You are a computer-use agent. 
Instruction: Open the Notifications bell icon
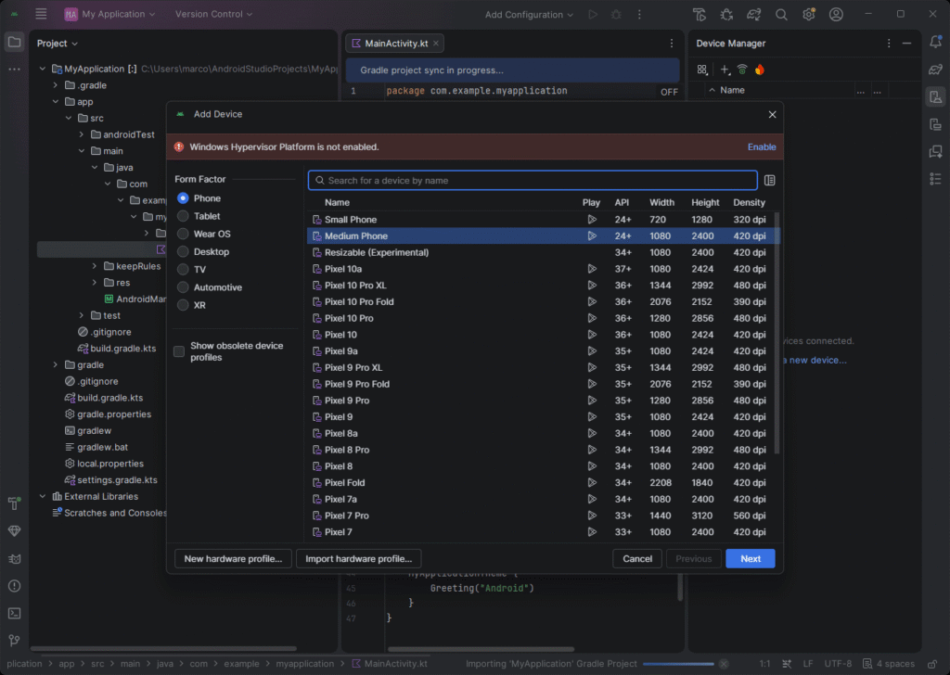click(935, 43)
